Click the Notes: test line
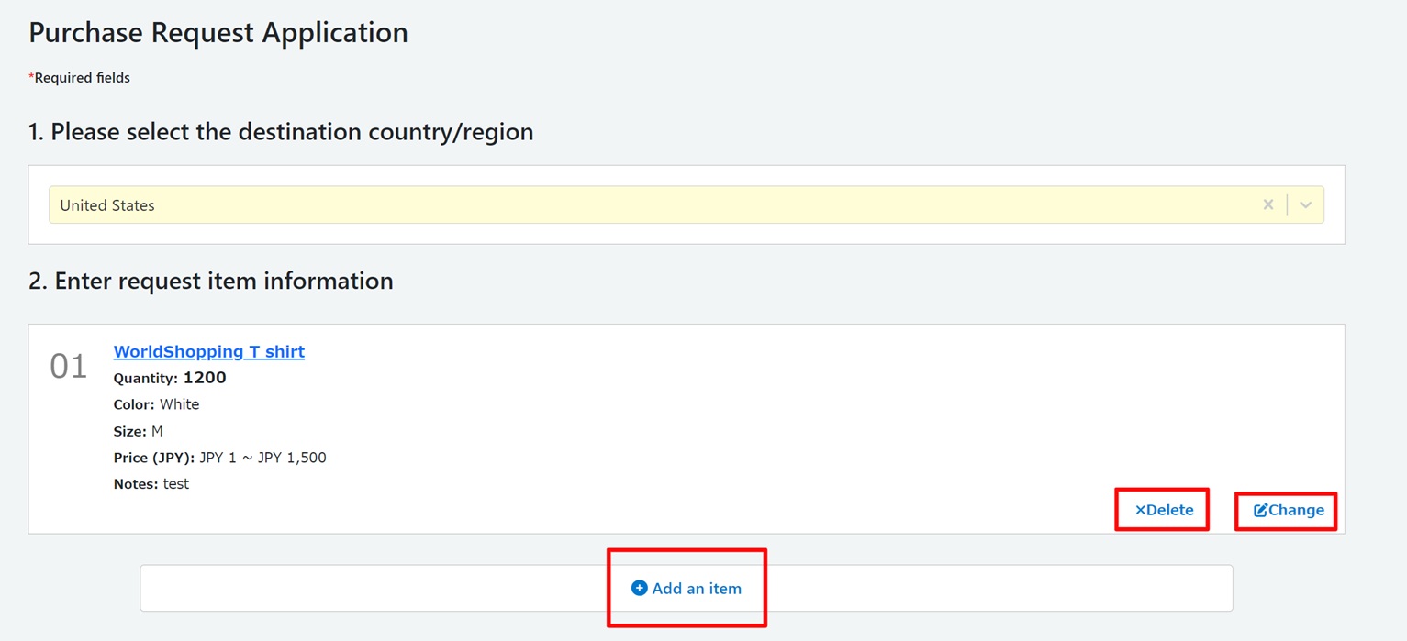 pyautogui.click(x=151, y=484)
